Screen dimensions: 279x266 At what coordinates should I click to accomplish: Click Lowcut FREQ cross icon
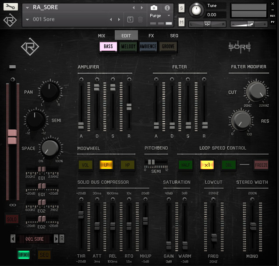[213, 199]
